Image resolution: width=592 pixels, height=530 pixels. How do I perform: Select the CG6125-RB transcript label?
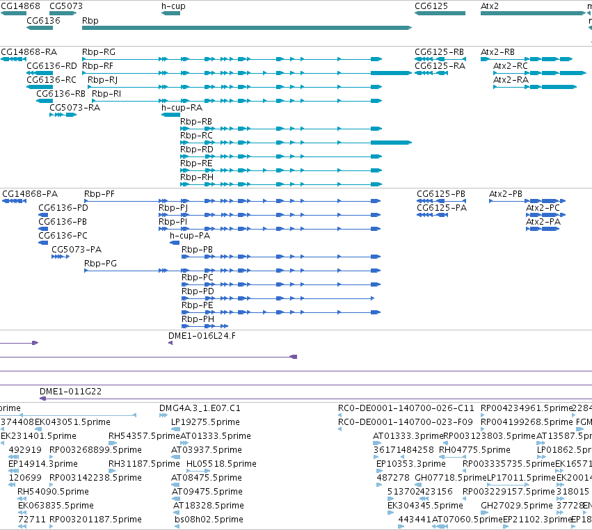click(x=439, y=51)
